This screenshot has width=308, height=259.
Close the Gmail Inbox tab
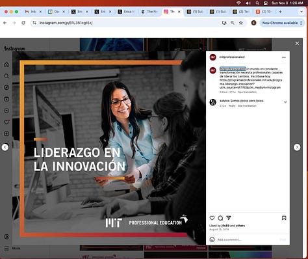pyautogui.click(x=40, y=12)
